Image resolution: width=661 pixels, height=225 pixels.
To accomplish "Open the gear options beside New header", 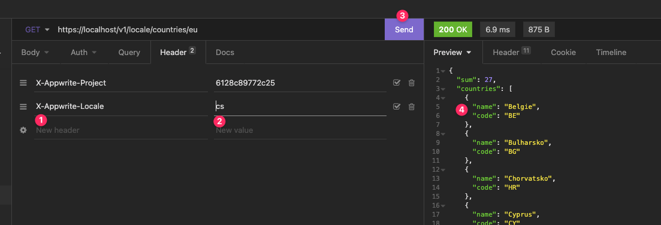I will tap(23, 130).
